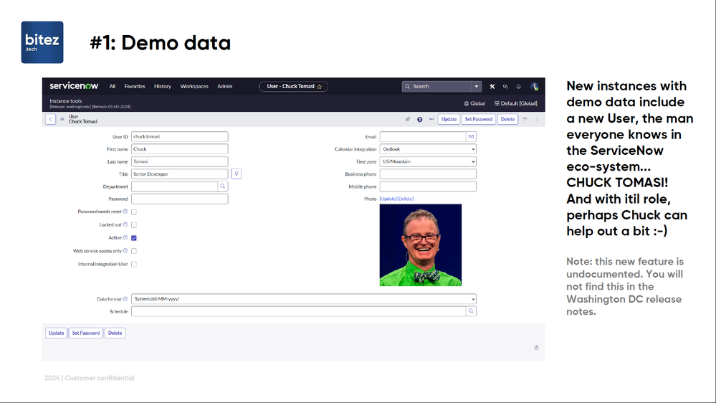Click the Chuck Tomasi photo thumbnail
This screenshot has height=403, width=716.
[x=421, y=245]
